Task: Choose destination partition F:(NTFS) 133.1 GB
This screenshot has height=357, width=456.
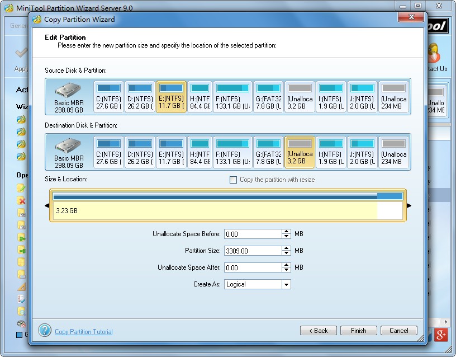Action: (232, 152)
